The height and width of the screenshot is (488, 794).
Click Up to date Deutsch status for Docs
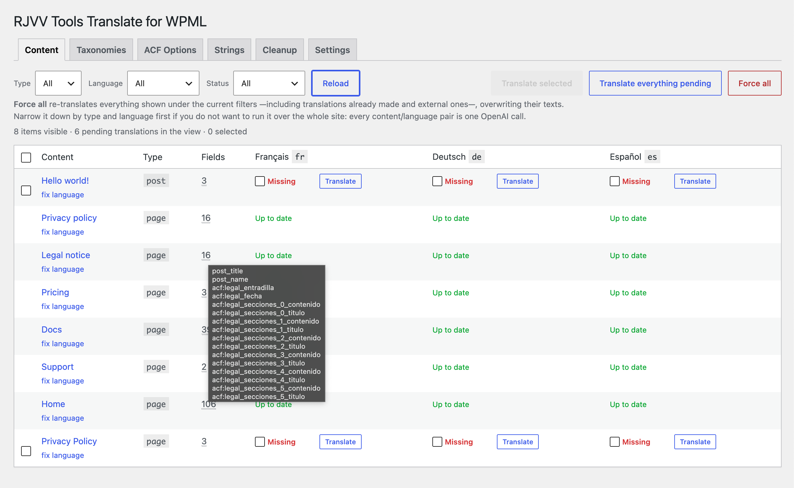click(x=450, y=330)
